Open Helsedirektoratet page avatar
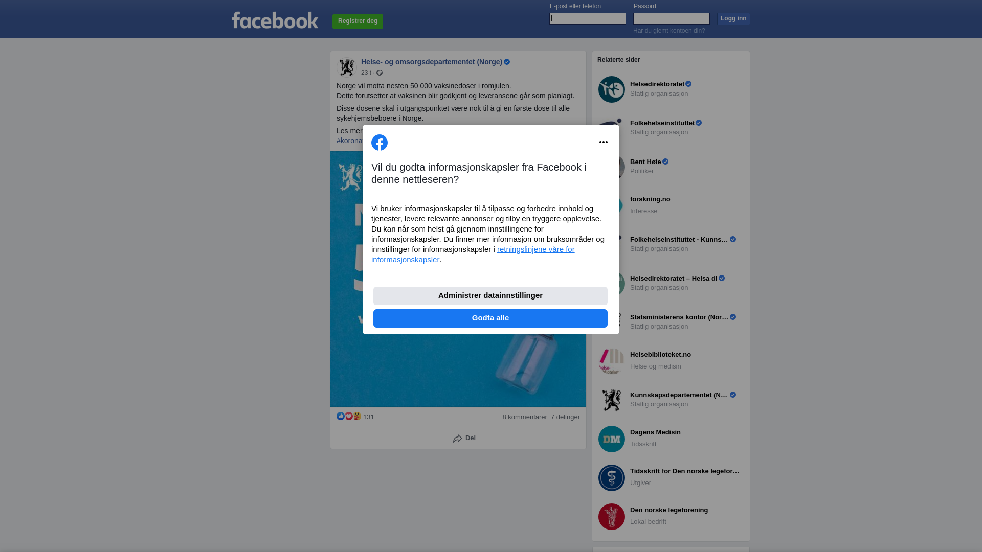982x552 pixels. point(612,89)
